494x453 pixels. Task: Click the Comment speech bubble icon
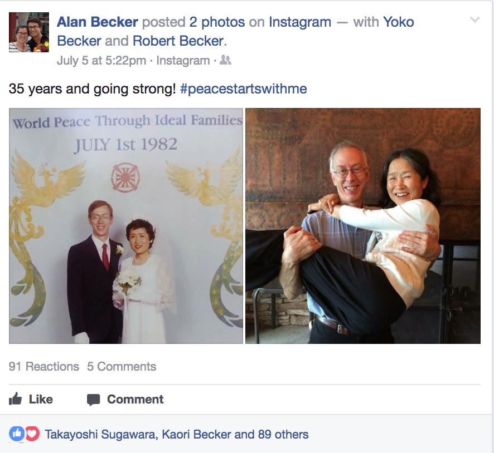click(x=93, y=400)
